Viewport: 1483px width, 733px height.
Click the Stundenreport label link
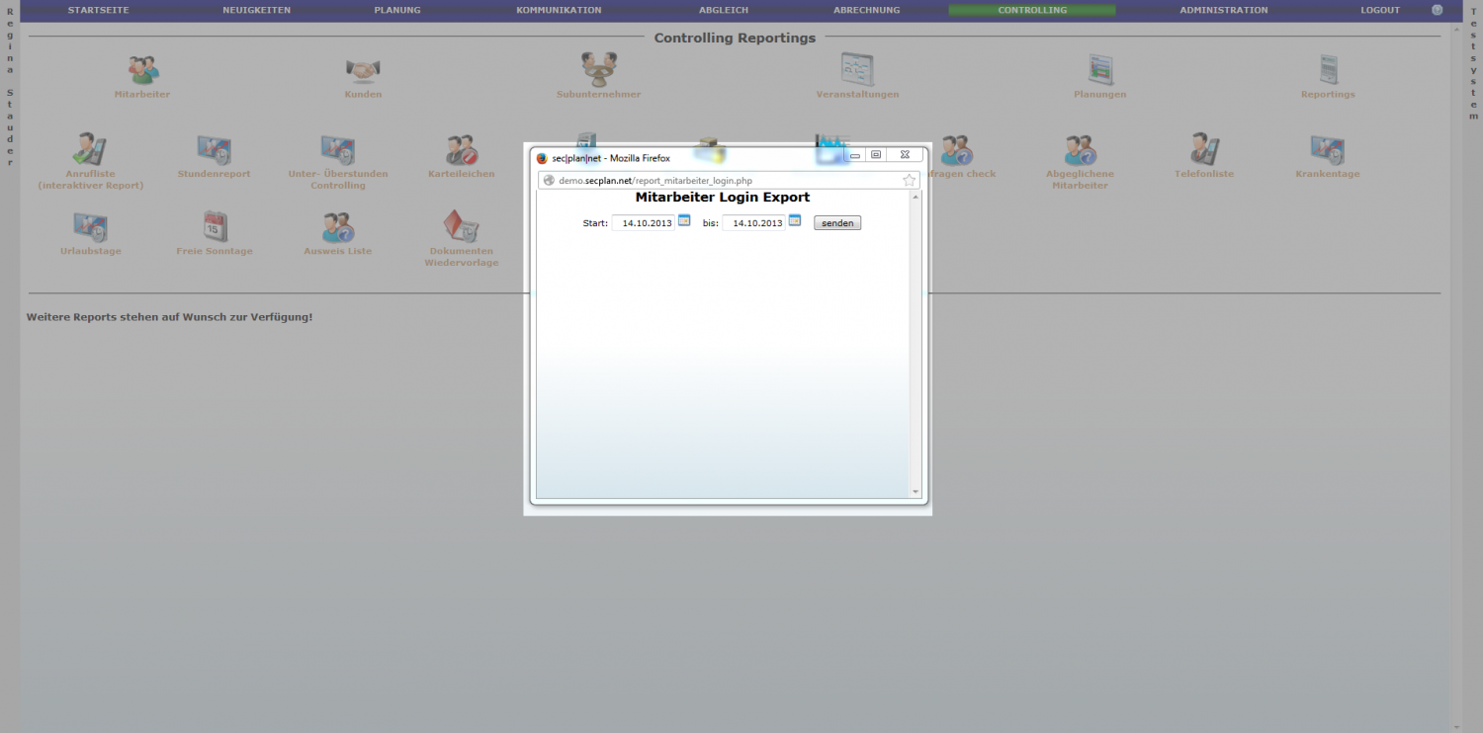[215, 174]
